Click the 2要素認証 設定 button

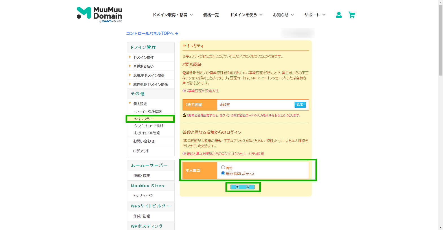tap(300, 105)
